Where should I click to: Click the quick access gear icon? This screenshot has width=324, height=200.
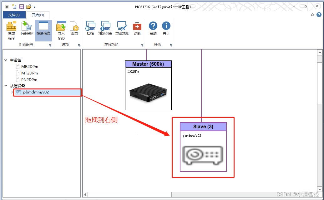pyautogui.click(x=7, y=7)
